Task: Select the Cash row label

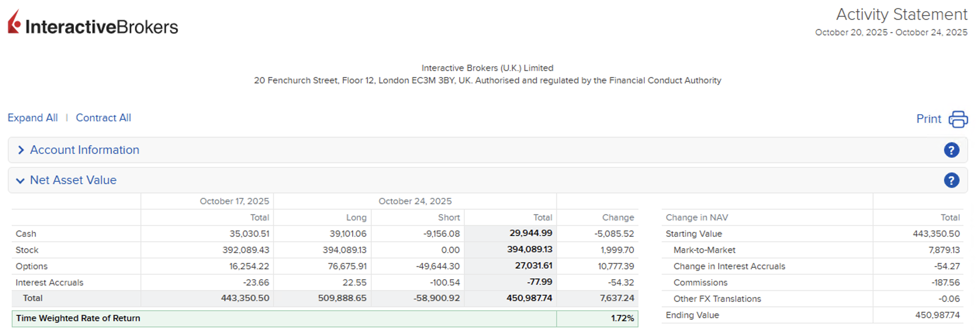Action: point(26,234)
